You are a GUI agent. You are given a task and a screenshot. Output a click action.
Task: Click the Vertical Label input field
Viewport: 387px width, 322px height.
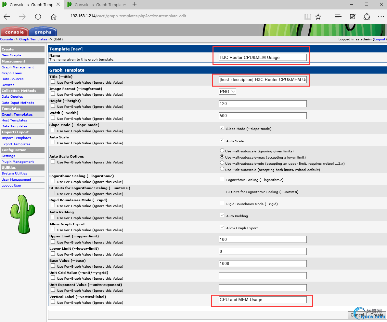[x=263, y=300]
